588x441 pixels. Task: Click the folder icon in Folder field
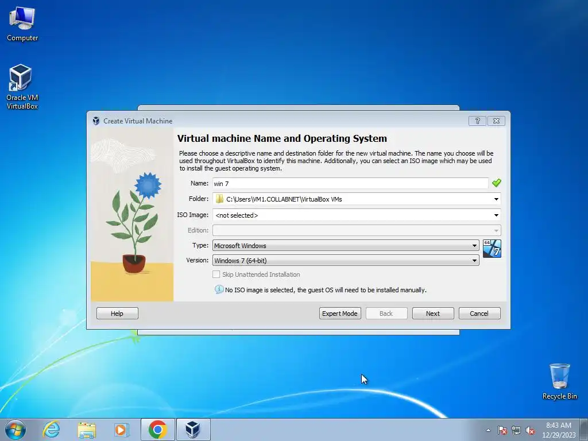click(219, 199)
